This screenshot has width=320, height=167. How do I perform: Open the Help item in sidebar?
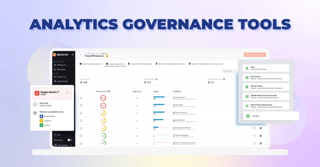(57, 135)
